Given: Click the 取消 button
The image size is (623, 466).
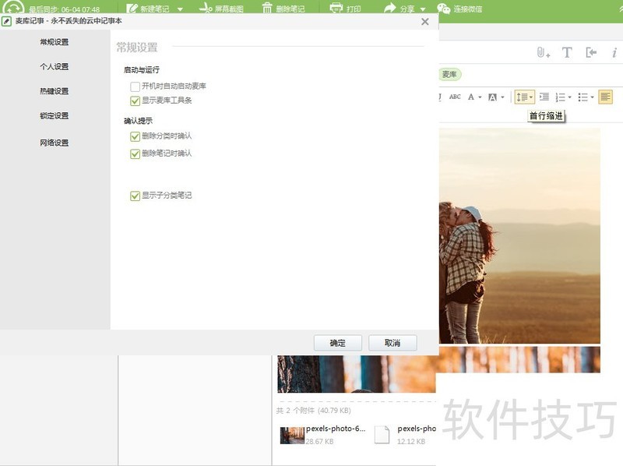Looking at the screenshot, I should click(392, 343).
